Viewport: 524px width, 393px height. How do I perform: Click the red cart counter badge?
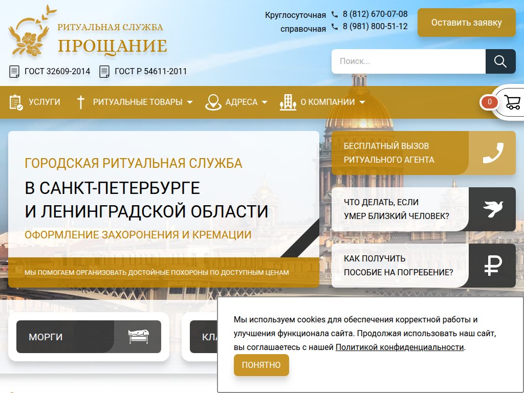click(x=490, y=102)
